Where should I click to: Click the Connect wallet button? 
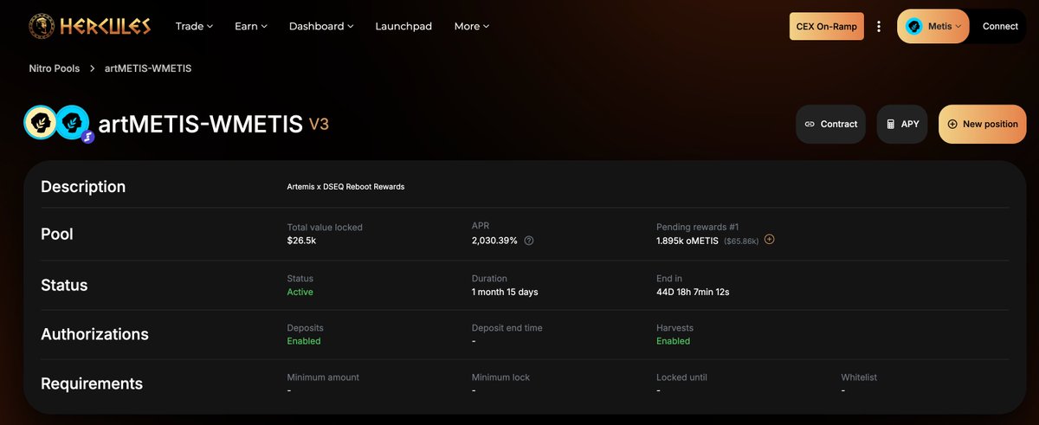click(x=1000, y=26)
